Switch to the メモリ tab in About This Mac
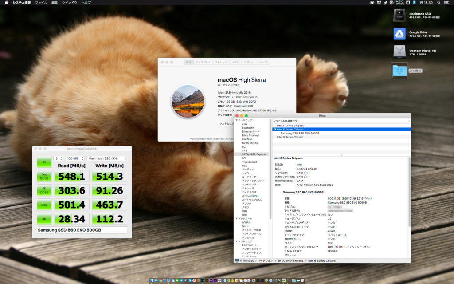Image resolution: width=454 pixels, height=284 pixels. (x=236, y=62)
